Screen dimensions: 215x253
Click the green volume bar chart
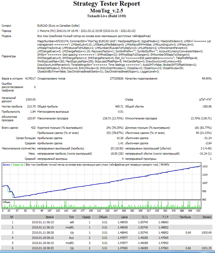pyautogui.click(x=101, y=205)
